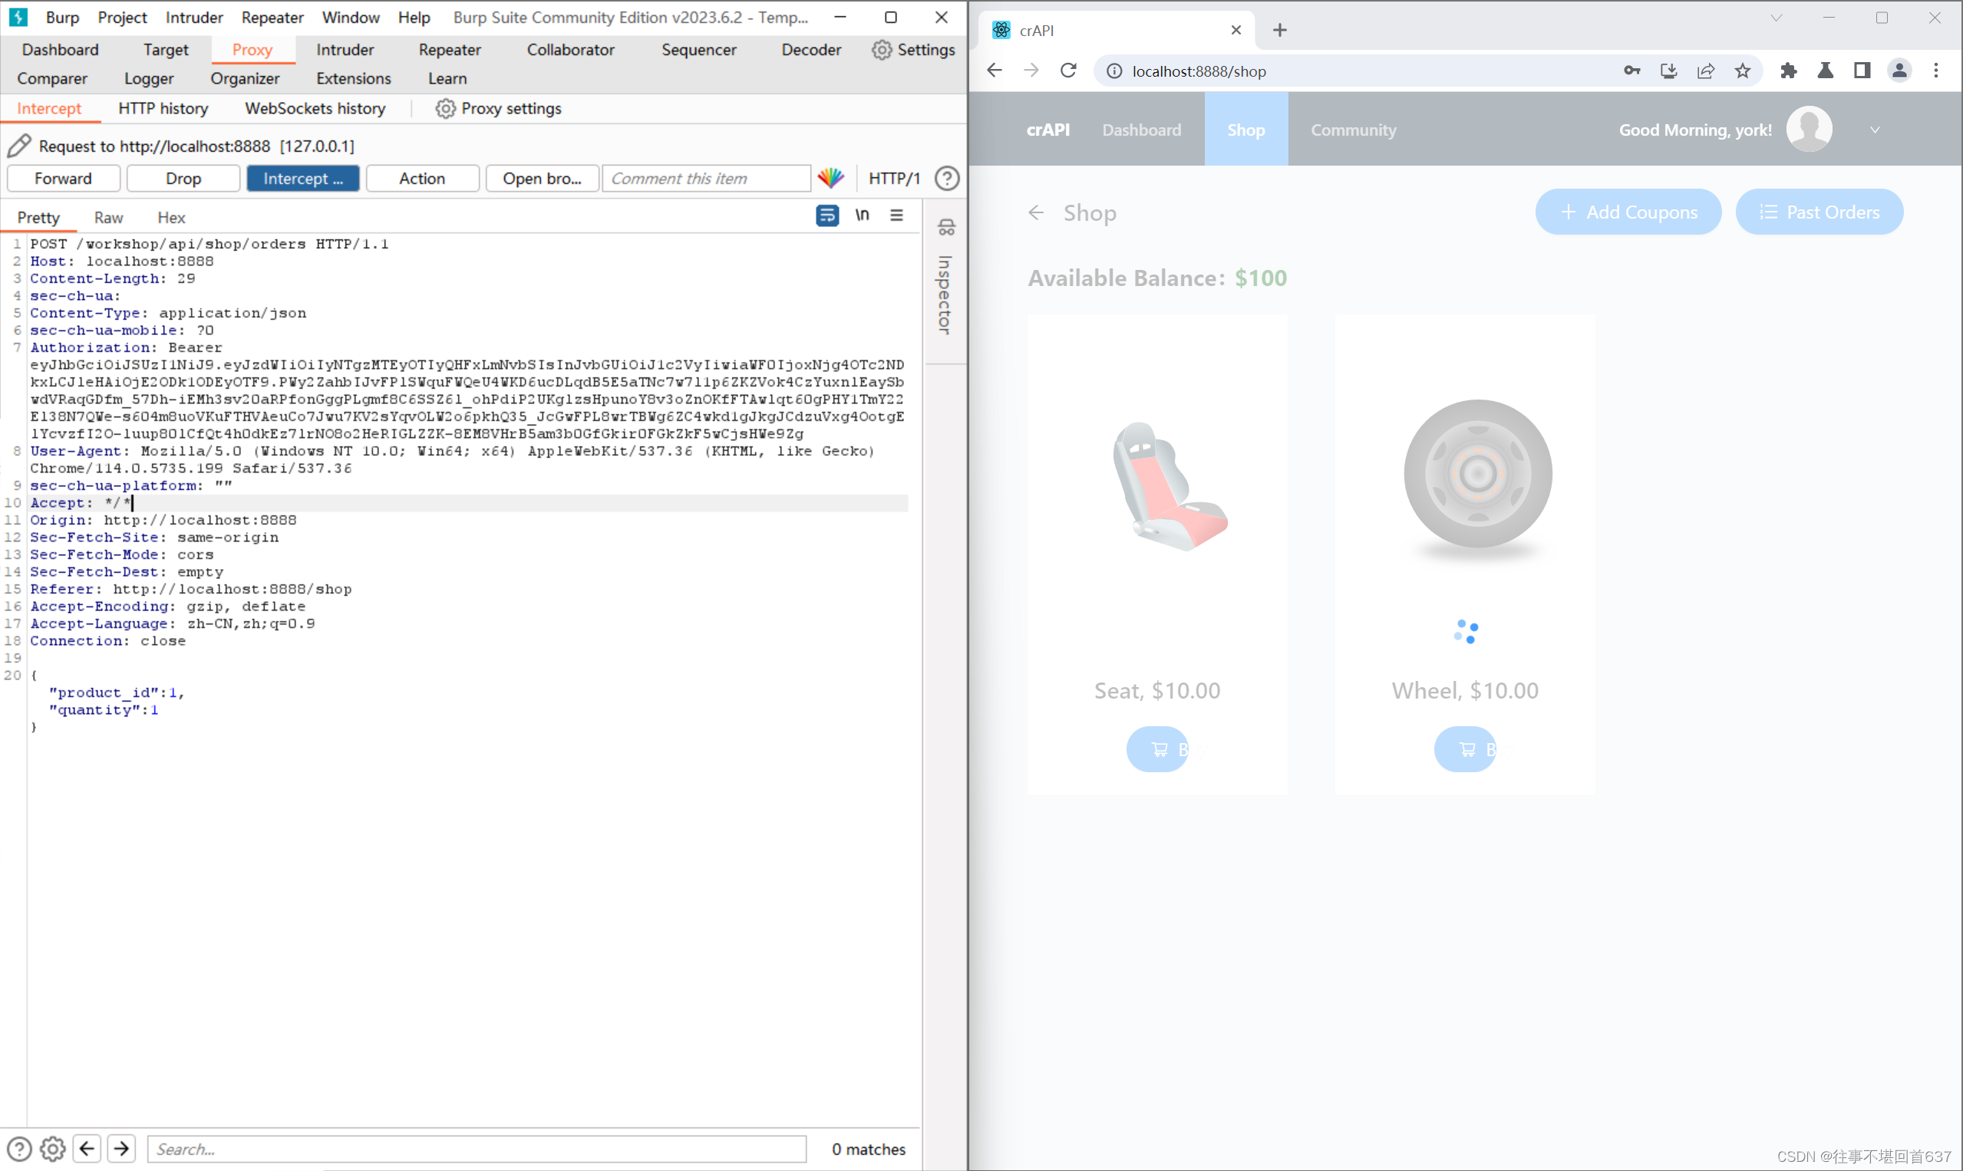Expand the user profile dropdown arrow
The width and height of the screenshot is (1963, 1171).
point(1876,130)
